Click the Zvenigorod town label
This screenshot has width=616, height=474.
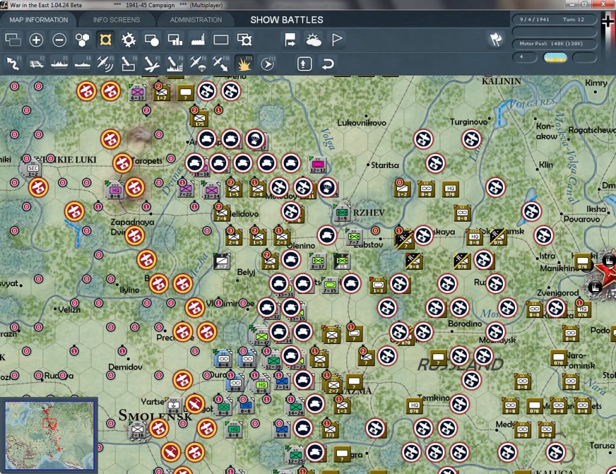tap(558, 293)
